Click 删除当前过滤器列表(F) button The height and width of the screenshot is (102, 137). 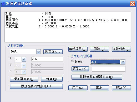click(x=97, y=77)
